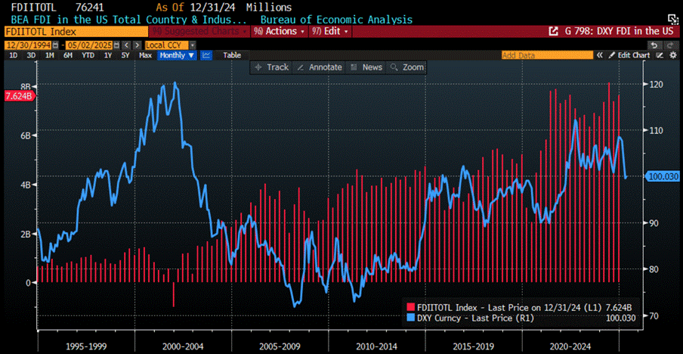Open the calendar picker beside start date 12/30/1994
The width and height of the screenshot is (683, 354).
click(55, 45)
